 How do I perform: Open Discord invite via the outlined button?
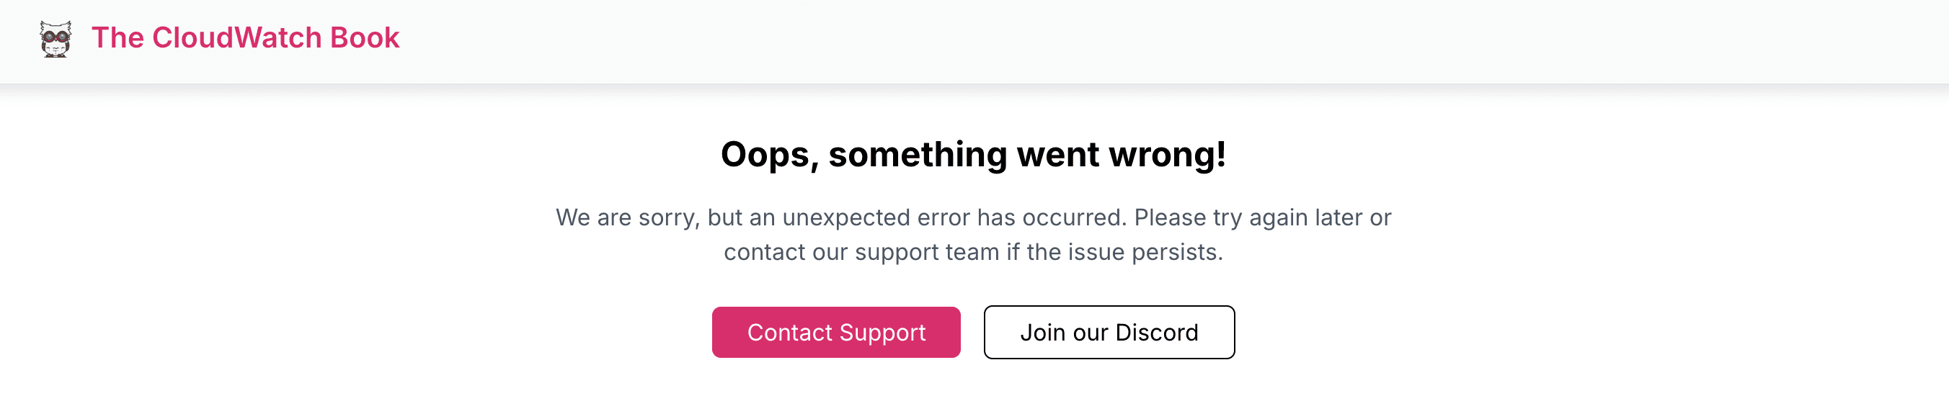tap(1109, 333)
